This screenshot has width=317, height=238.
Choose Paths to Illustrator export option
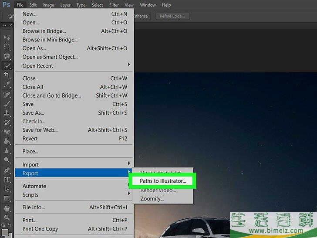click(162, 181)
